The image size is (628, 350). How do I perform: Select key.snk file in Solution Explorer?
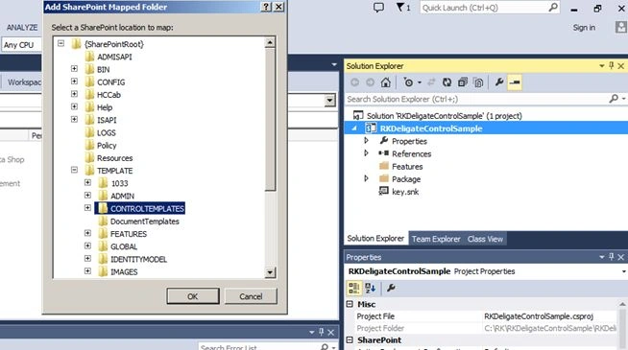pyautogui.click(x=405, y=192)
